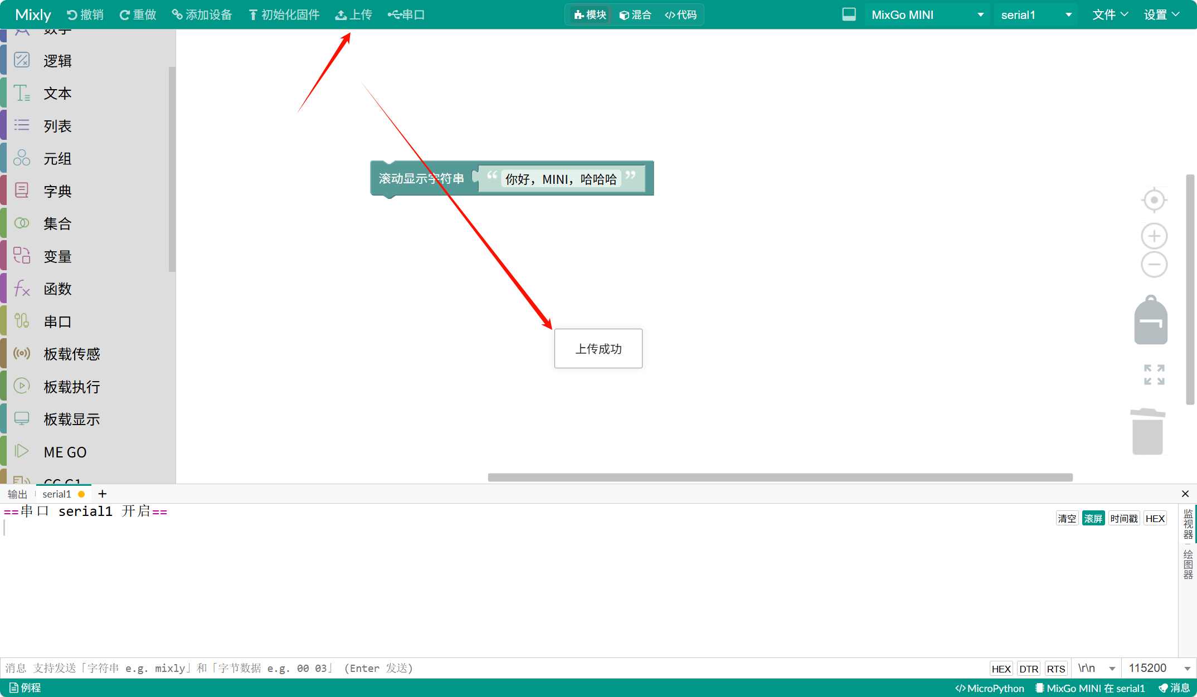This screenshot has width=1197, height=697.
Task: Click the trash can icon
Action: pos(1147,432)
